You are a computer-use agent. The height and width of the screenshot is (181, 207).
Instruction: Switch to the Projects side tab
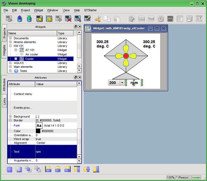[4, 32]
